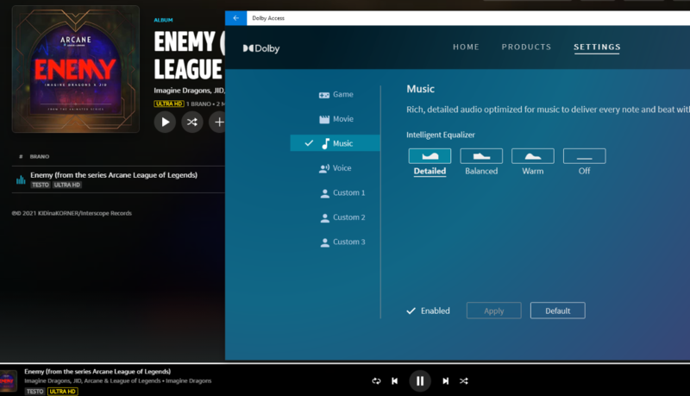Toggle shuffle in the bottom player bar
This screenshot has width=690, height=396.
464,380
